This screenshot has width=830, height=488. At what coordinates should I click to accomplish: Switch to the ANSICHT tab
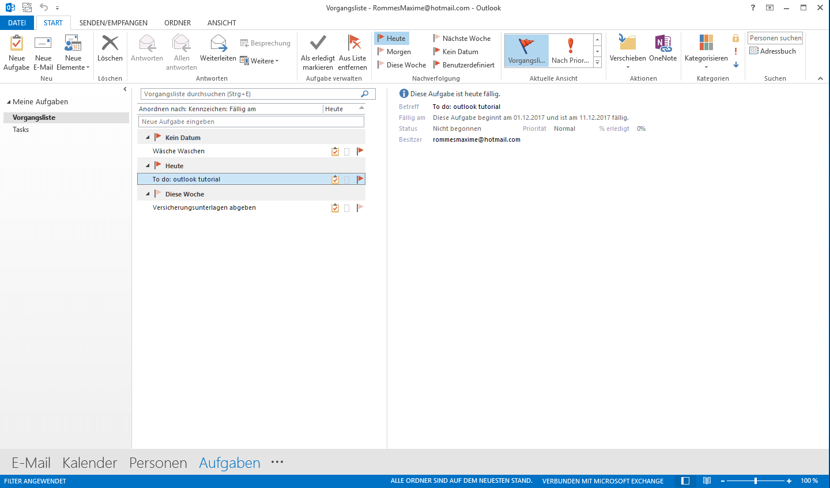[222, 22]
